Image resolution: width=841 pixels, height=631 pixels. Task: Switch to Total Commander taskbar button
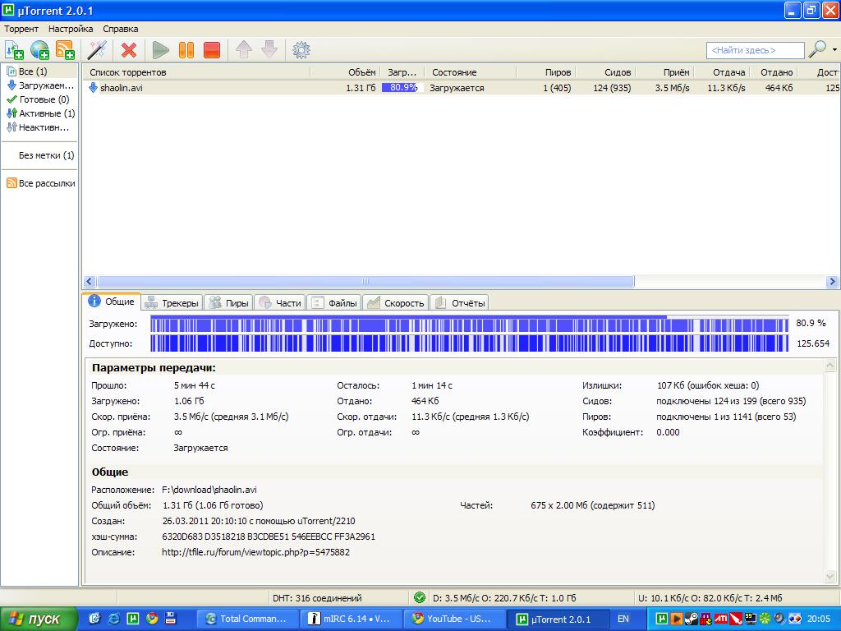246,619
